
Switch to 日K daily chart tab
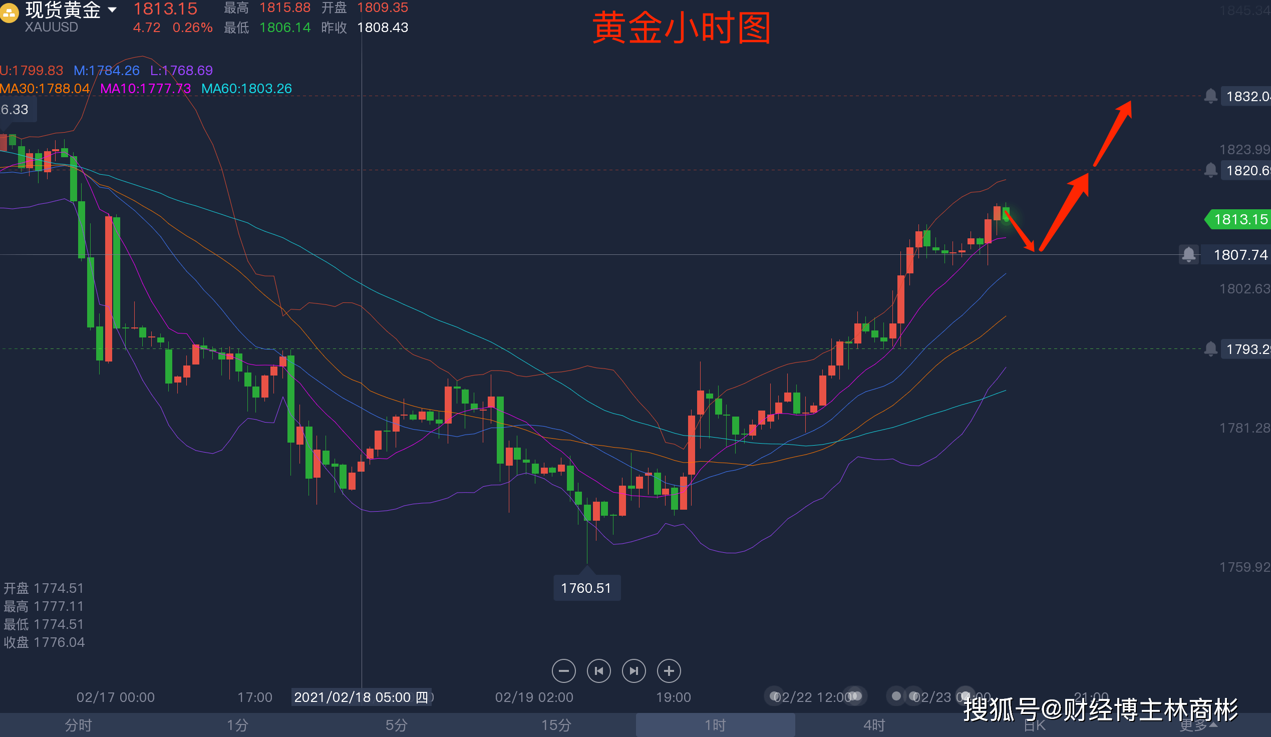(1034, 725)
